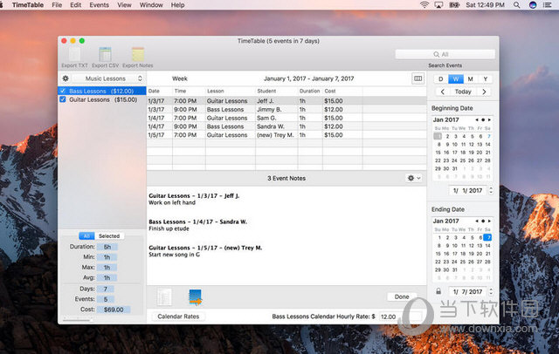
Task: Uncheck the Guitar Lessons calendar checkbox
Action: (63, 99)
